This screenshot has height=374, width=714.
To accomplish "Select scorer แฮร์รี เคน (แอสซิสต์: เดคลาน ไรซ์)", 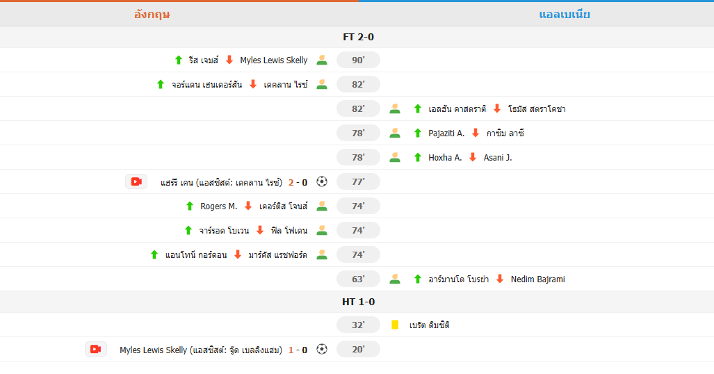I will pos(221,182).
